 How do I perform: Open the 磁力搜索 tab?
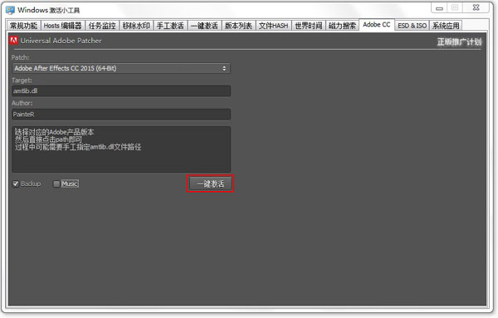(x=342, y=26)
